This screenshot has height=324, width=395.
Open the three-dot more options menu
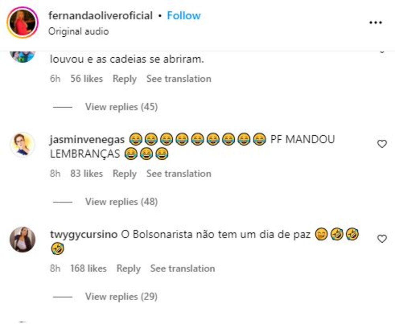(376, 22)
